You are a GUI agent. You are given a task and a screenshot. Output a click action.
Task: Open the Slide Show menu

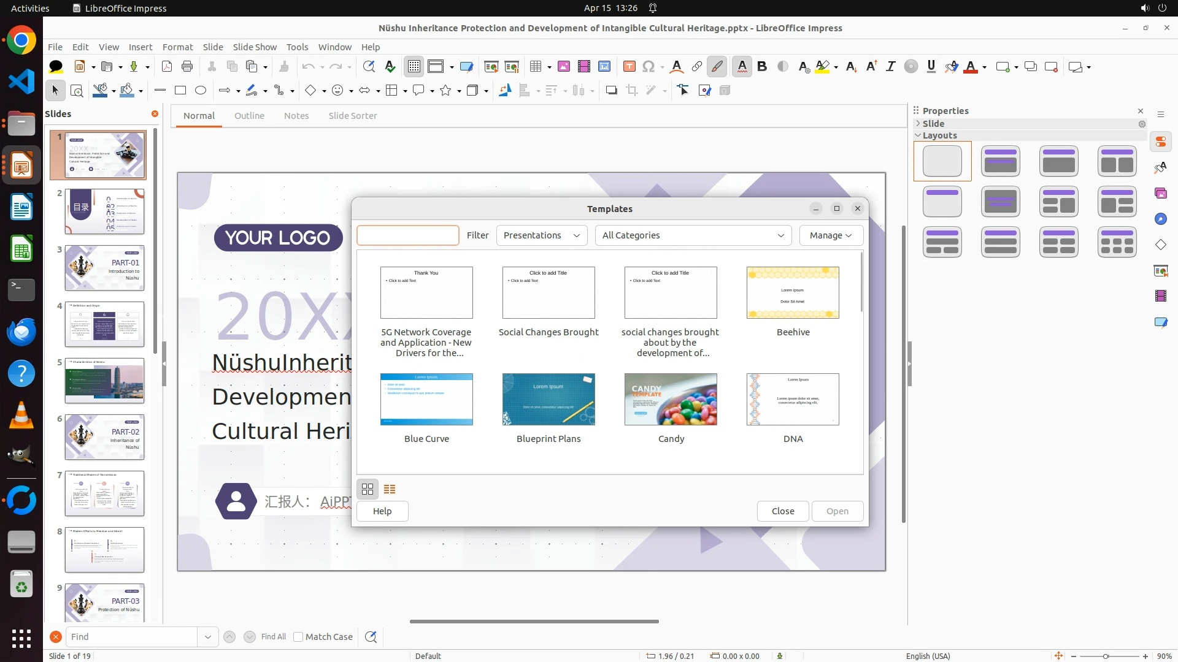[x=255, y=47]
